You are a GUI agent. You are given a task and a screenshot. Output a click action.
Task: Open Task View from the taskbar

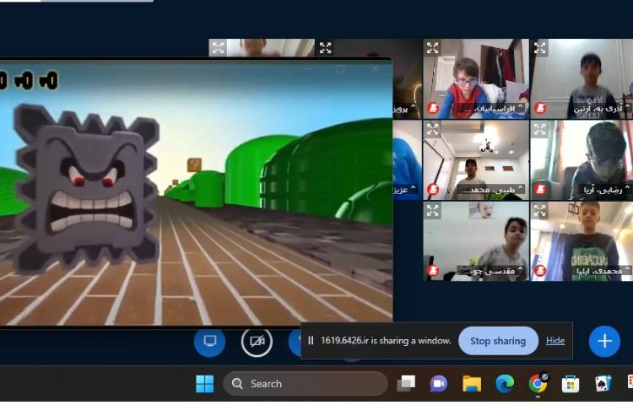pyautogui.click(x=406, y=384)
